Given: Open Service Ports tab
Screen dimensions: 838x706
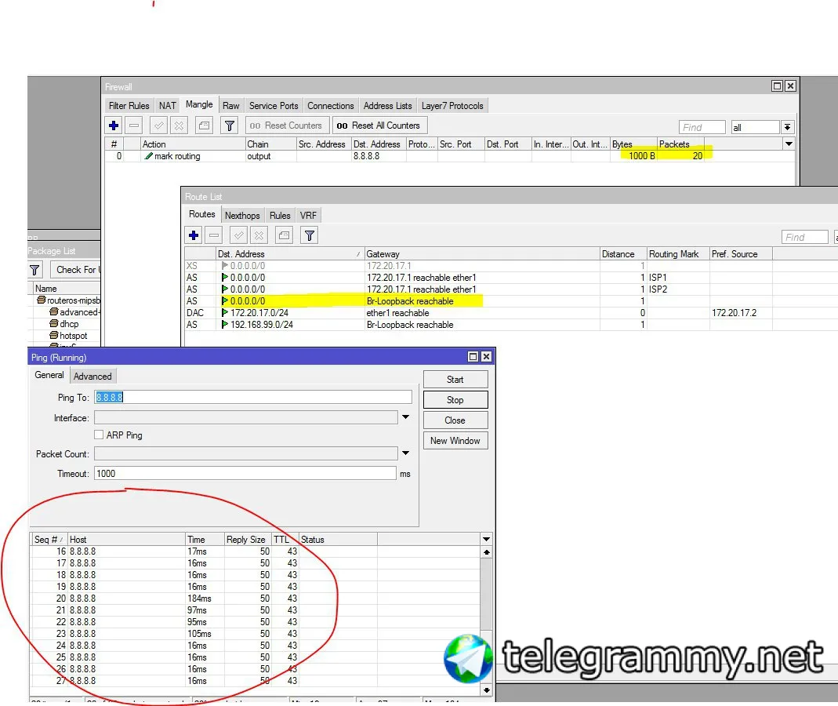Looking at the screenshot, I should click(274, 106).
